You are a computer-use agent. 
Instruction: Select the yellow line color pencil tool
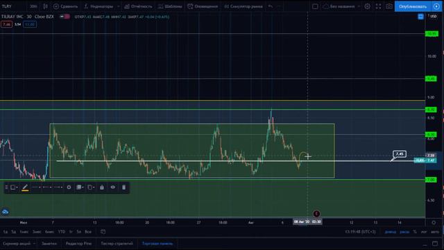(x=25, y=187)
